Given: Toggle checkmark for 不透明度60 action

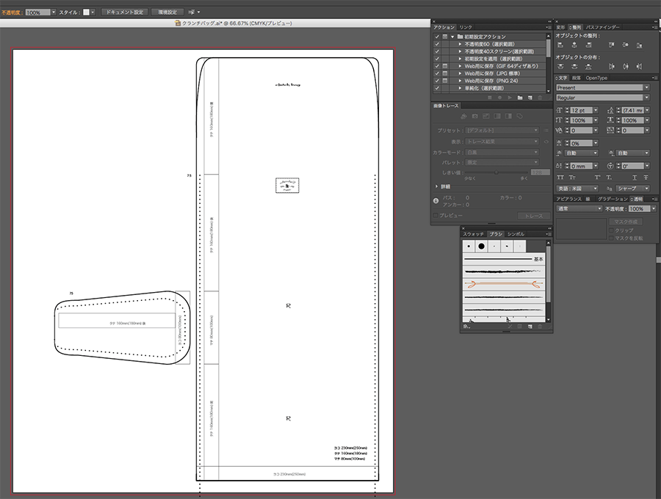Looking at the screenshot, I should tap(437, 44).
